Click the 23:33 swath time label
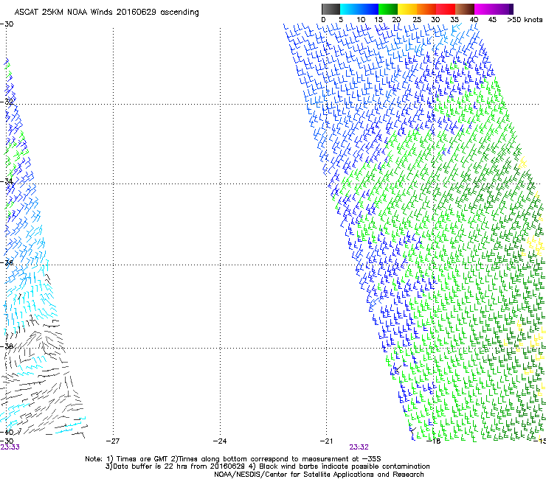The image size is (546, 479). click(10, 447)
